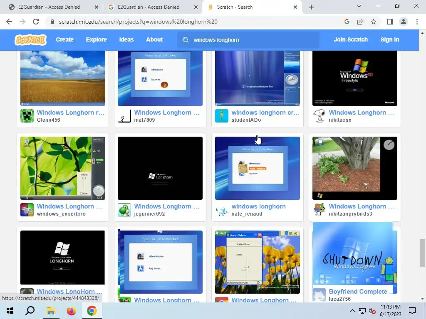Open jcgunner092's black Longhorn boot thumbnail
The image size is (426, 319).
[x=160, y=168]
